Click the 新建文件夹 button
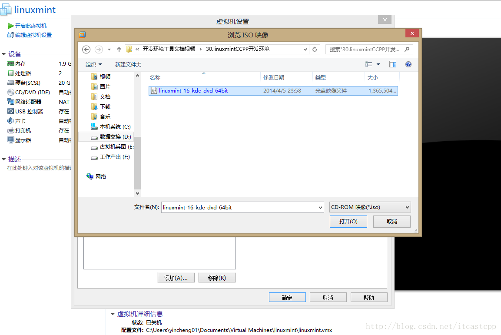Screen dimensions: 501x335 [x=128, y=64]
